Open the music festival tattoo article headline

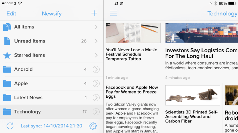pyautogui.click(x=131, y=54)
